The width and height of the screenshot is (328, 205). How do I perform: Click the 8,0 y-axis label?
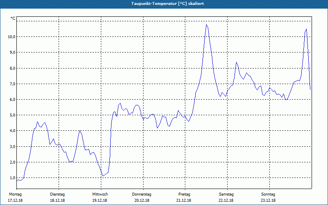(12, 68)
